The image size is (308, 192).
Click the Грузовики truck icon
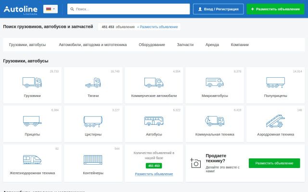32,82
